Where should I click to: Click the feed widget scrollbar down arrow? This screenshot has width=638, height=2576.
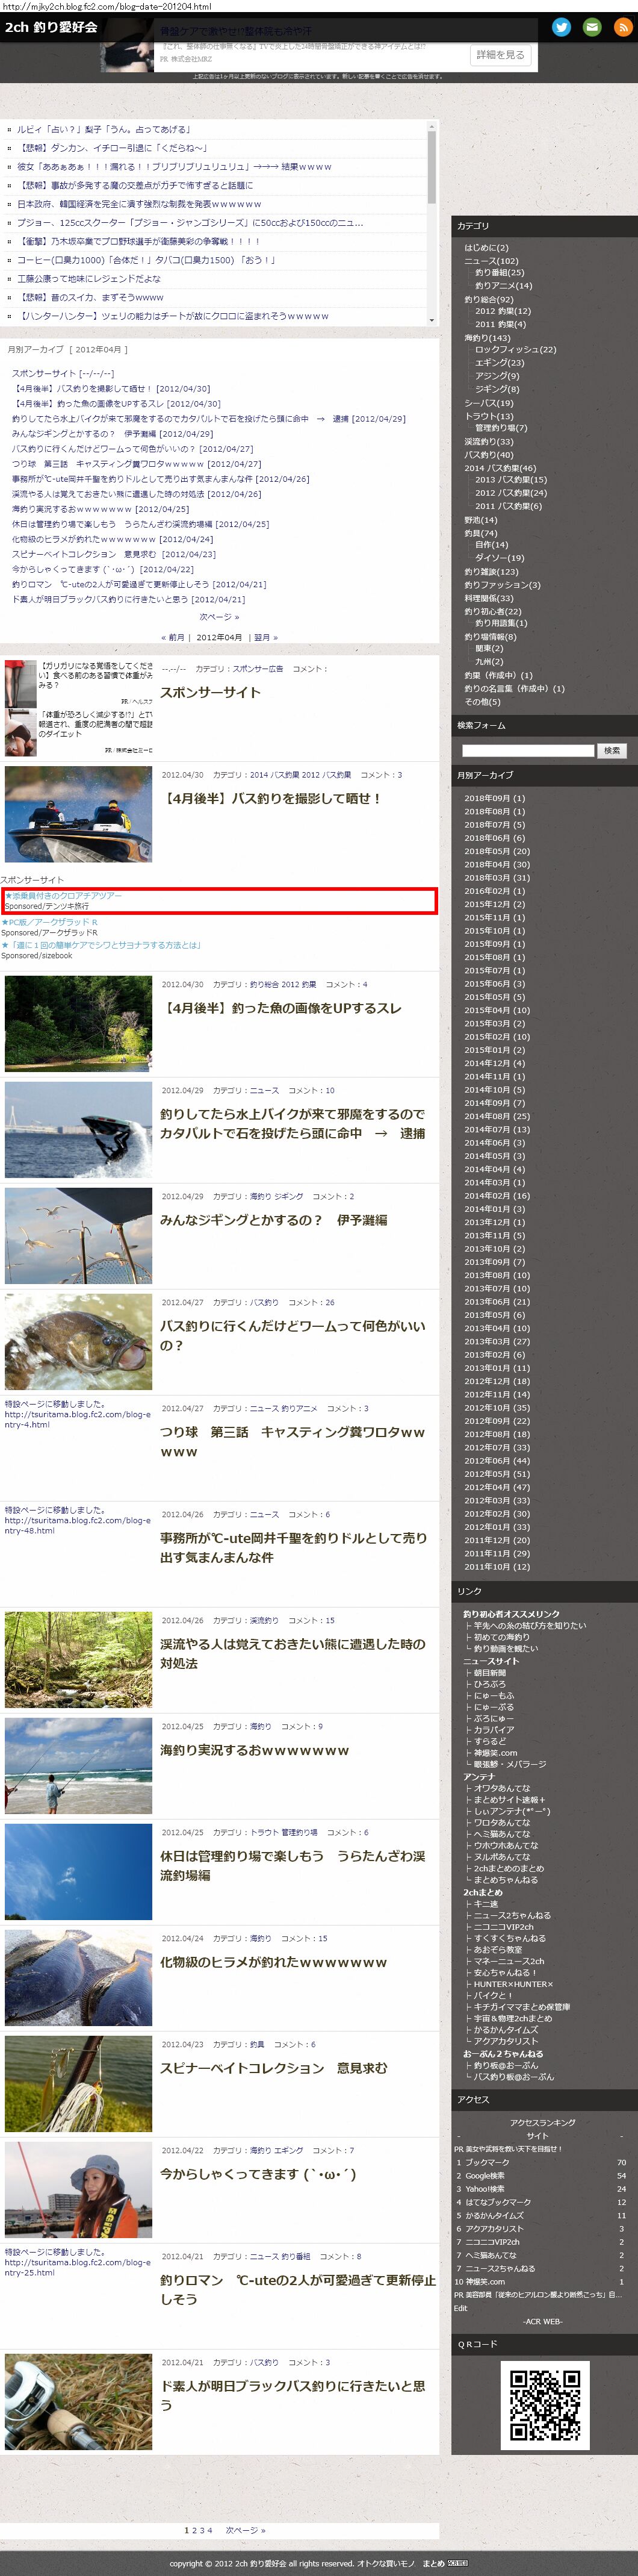[432, 320]
